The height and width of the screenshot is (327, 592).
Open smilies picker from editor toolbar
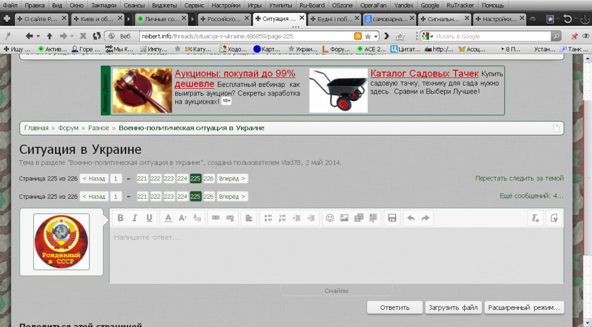point(330,218)
